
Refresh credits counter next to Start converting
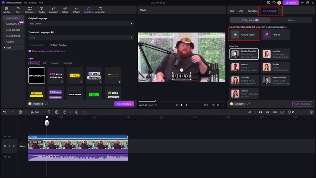pyautogui.click(x=248, y=104)
